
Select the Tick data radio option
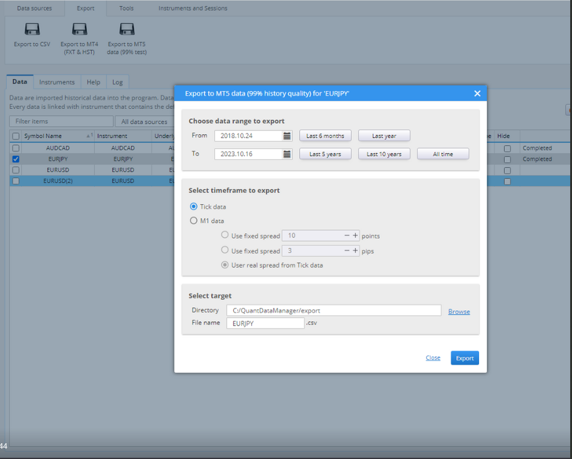tap(194, 206)
